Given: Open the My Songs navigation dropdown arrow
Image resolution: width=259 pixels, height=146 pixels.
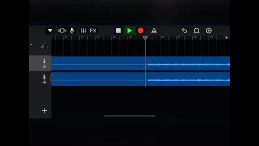Looking at the screenshot, I should (x=50, y=31).
